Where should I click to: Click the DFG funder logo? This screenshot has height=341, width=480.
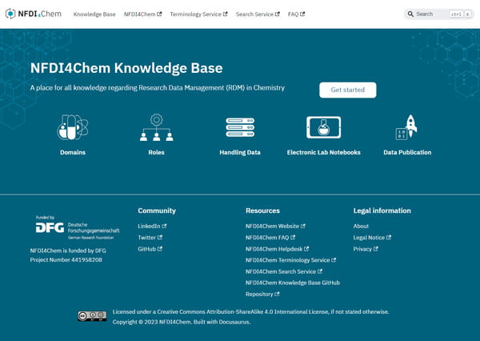click(78, 227)
